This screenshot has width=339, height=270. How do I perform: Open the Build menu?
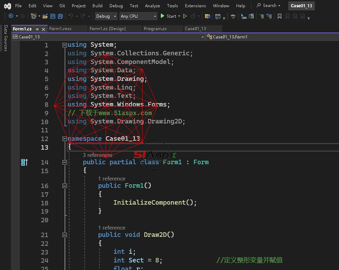pos(97,6)
